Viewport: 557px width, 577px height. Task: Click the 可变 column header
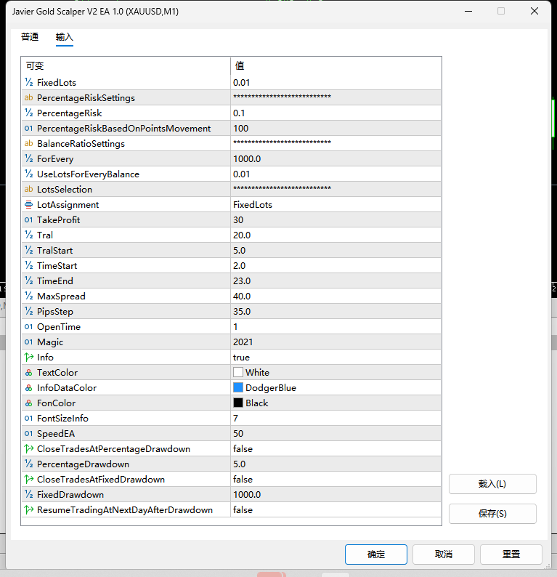click(126, 66)
